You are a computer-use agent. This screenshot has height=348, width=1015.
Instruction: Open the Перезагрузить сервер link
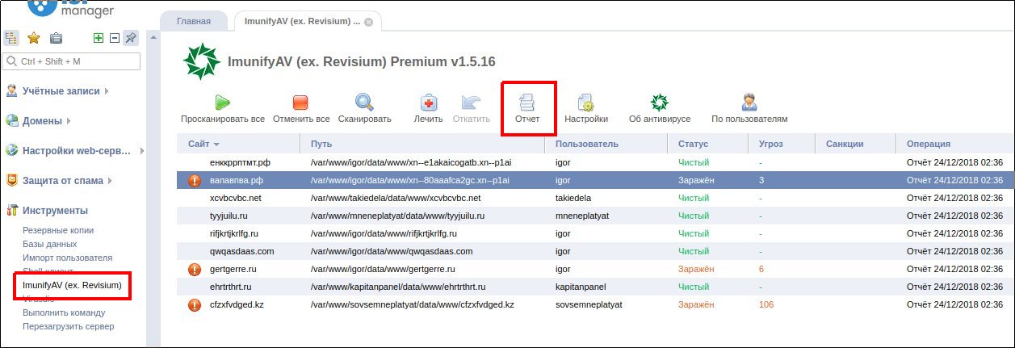[68, 326]
